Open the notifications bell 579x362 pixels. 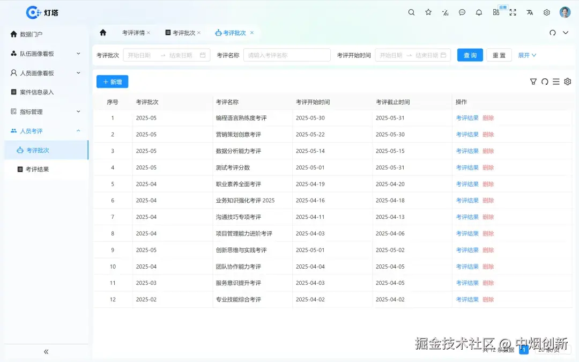[479, 12]
